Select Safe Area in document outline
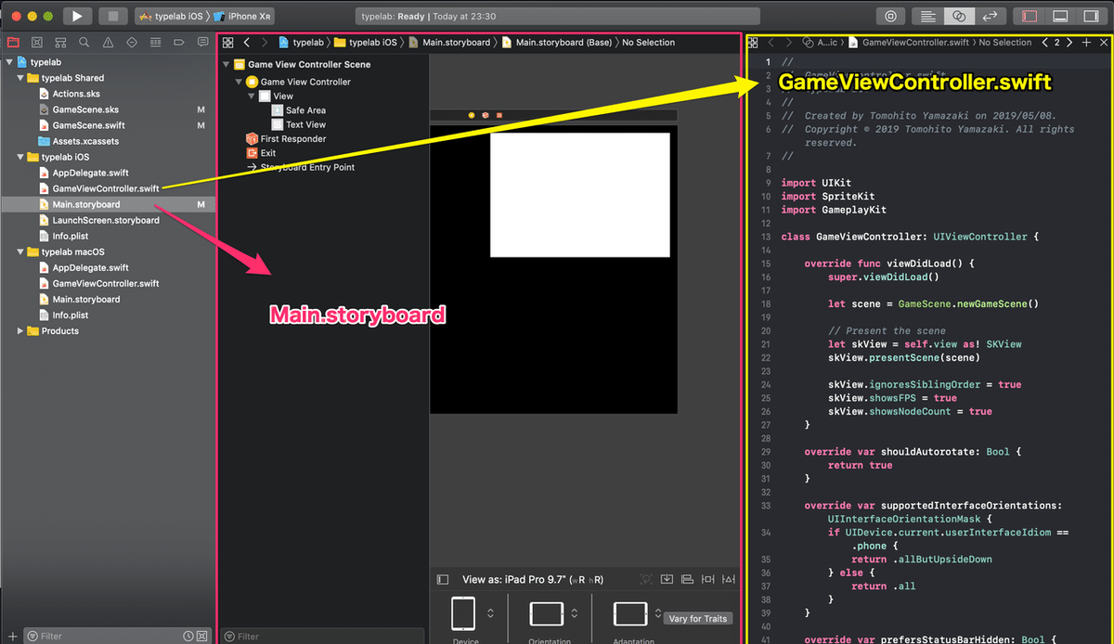The height and width of the screenshot is (644, 1114). coord(305,110)
